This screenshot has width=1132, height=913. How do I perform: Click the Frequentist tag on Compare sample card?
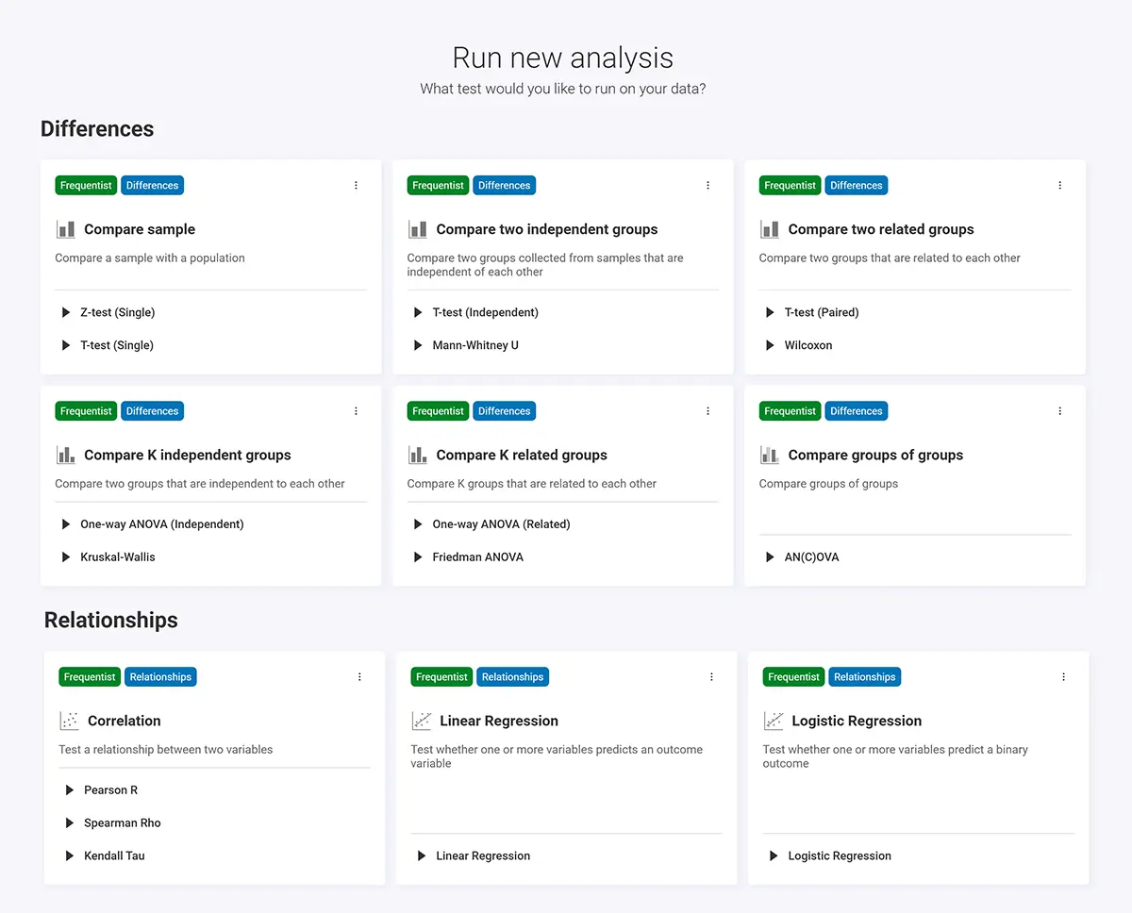pos(86,186)
